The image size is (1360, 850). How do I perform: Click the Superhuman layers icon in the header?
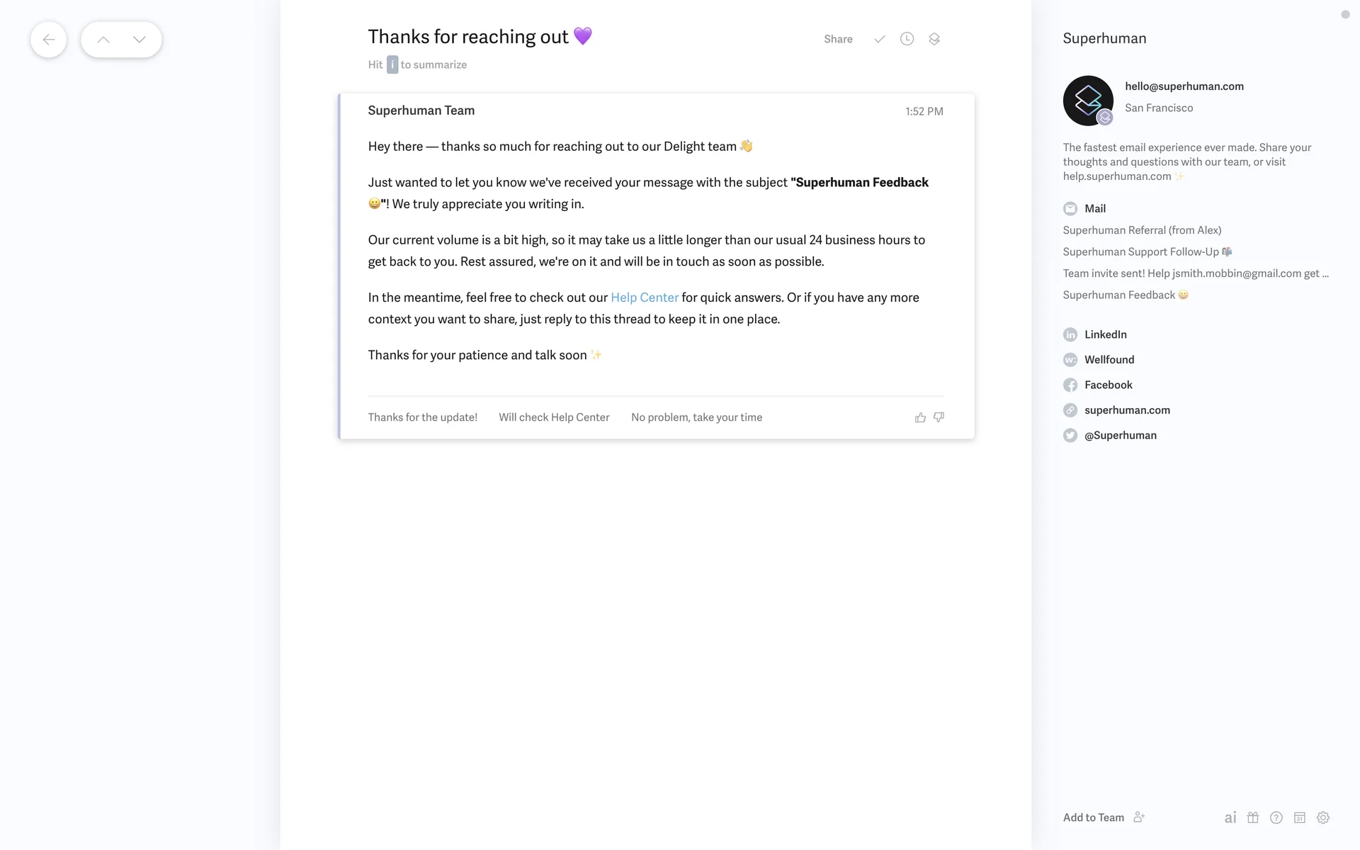[x=934, y=39]
